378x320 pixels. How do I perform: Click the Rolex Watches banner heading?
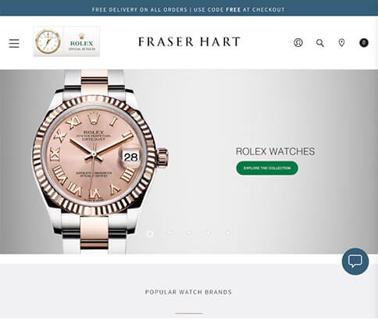pyautogui.click(x=275, y=151)
